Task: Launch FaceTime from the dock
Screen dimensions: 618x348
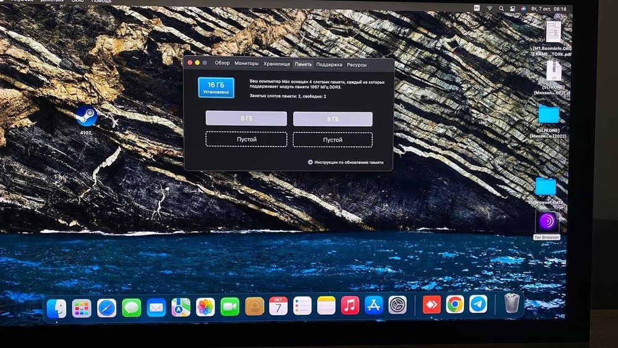Action: tap(230, 307)
